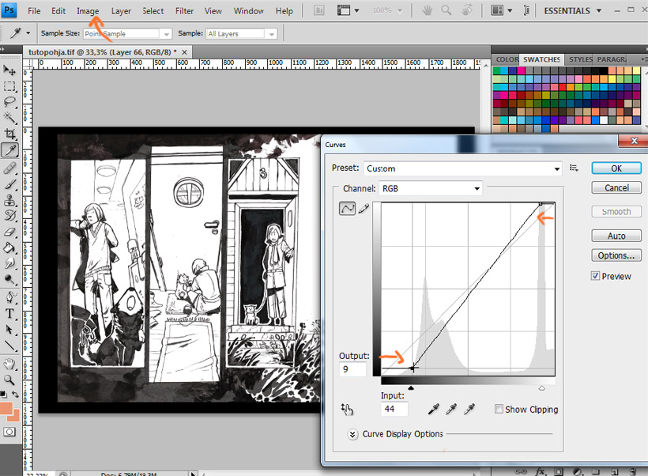Toggle the Preview checkbox
The width and height of the screenshot is (648, 476).
597,276
